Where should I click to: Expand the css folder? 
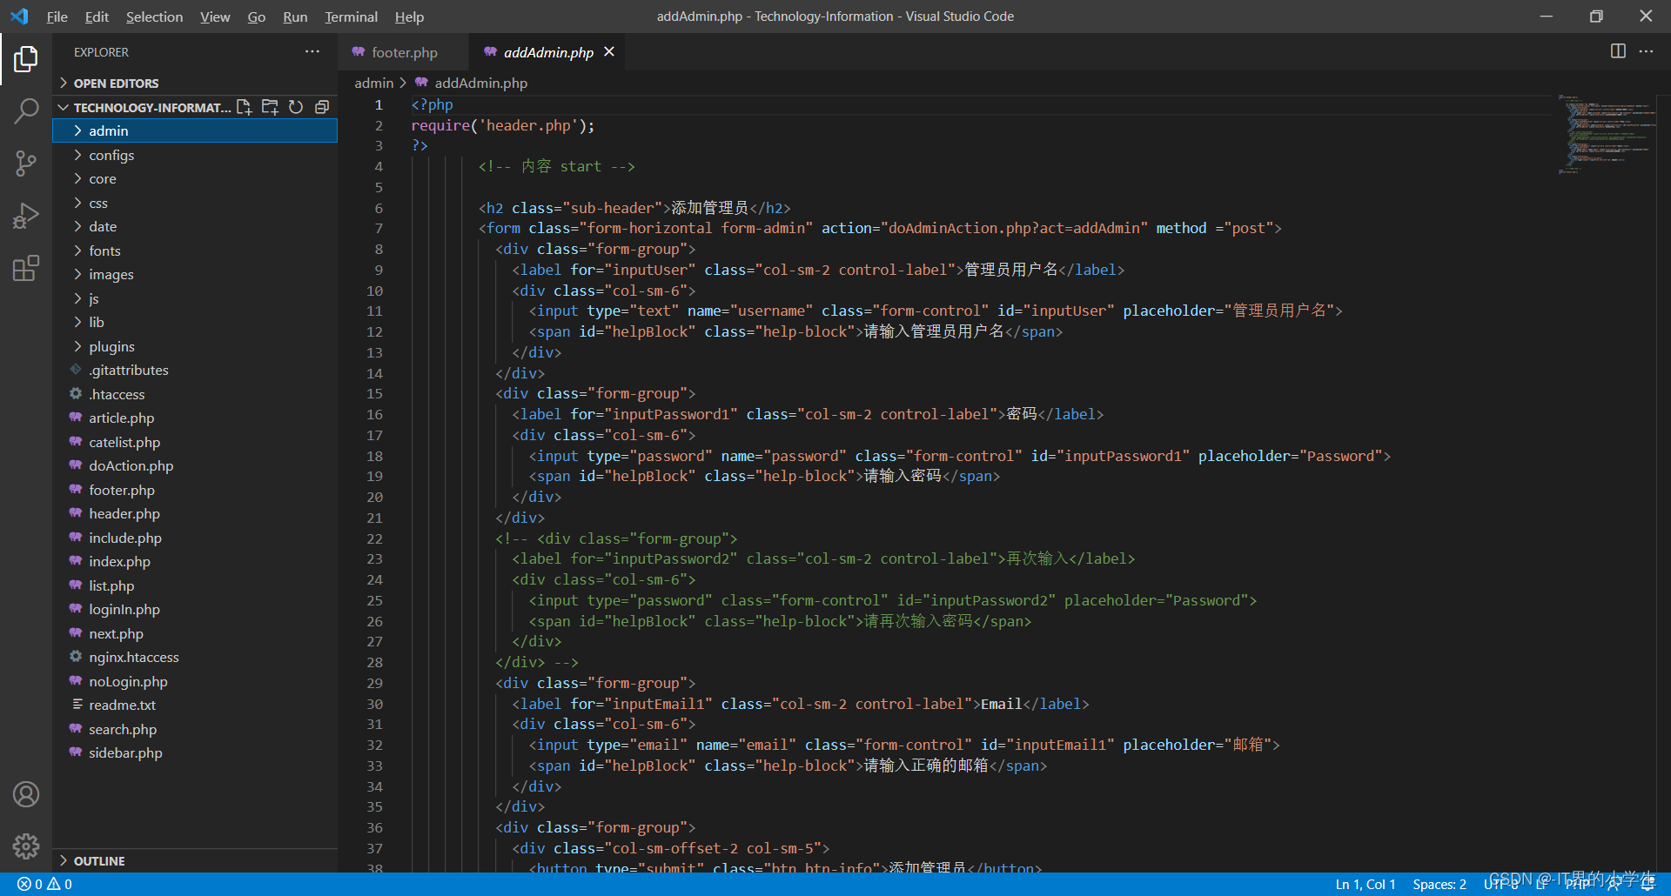[x=195, y=203]
